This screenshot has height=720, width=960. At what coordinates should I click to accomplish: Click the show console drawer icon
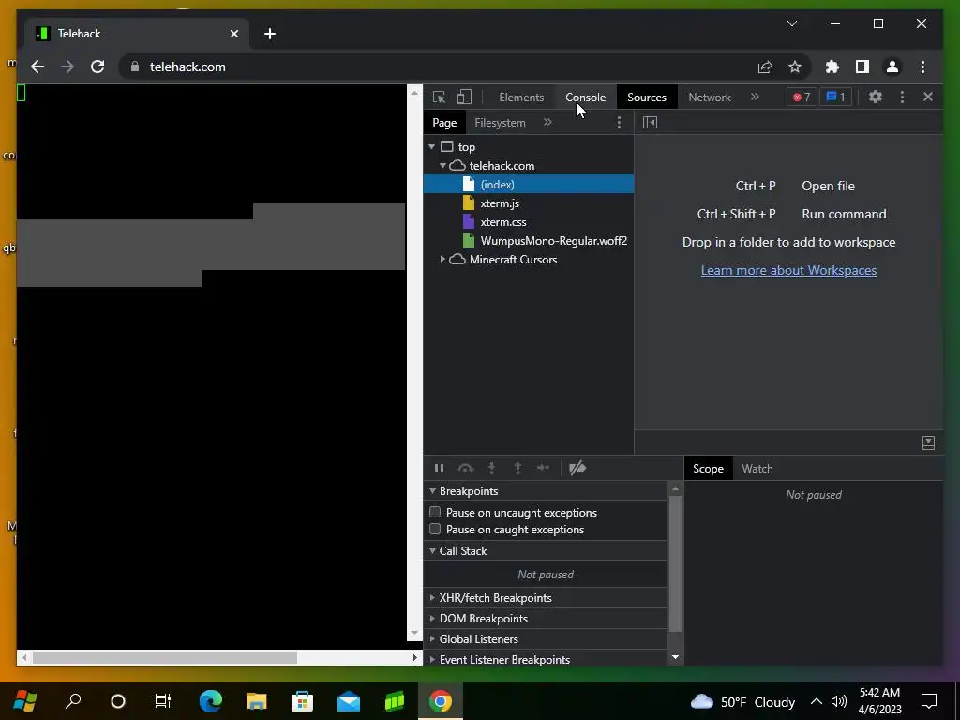[x=928, y=442]
